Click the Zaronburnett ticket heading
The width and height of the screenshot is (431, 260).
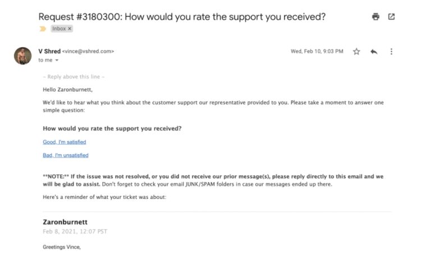coord(65,222)
